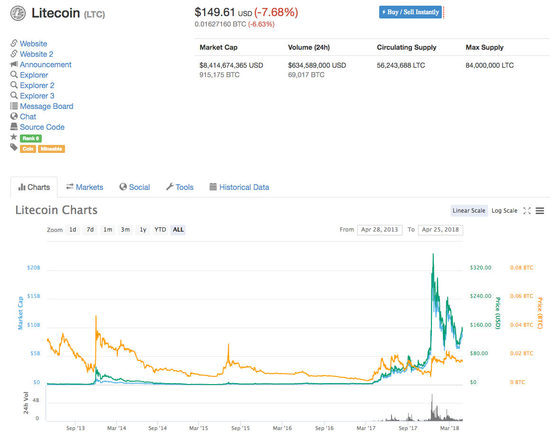560x439 pixels.
Task: Click the Rank 6 badge
Action: tap(31, 138)
